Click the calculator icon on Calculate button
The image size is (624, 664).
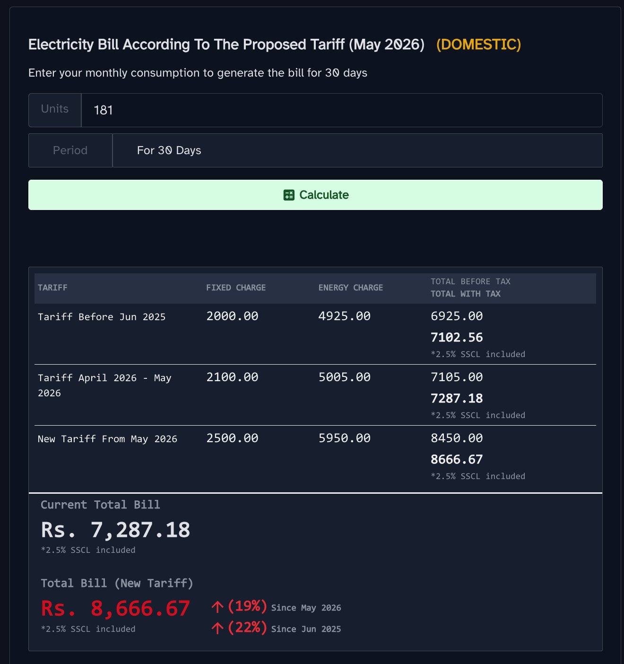(x=289, y=195)
